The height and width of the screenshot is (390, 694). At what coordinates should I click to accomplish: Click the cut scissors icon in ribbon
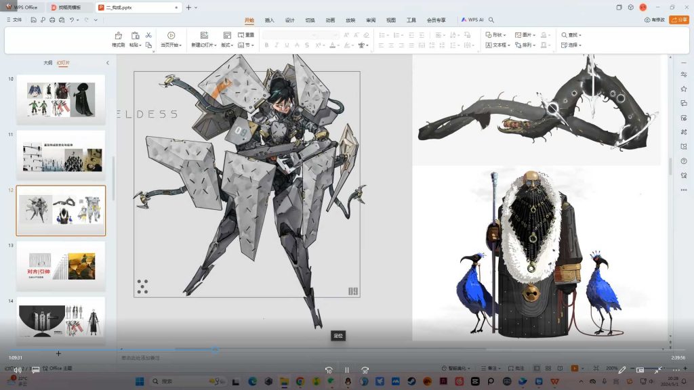point(148,35)
